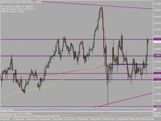Click the '11 May 08:00' time axis label
The height and width of the screenshot is (121, 161).
coord(122,119)
